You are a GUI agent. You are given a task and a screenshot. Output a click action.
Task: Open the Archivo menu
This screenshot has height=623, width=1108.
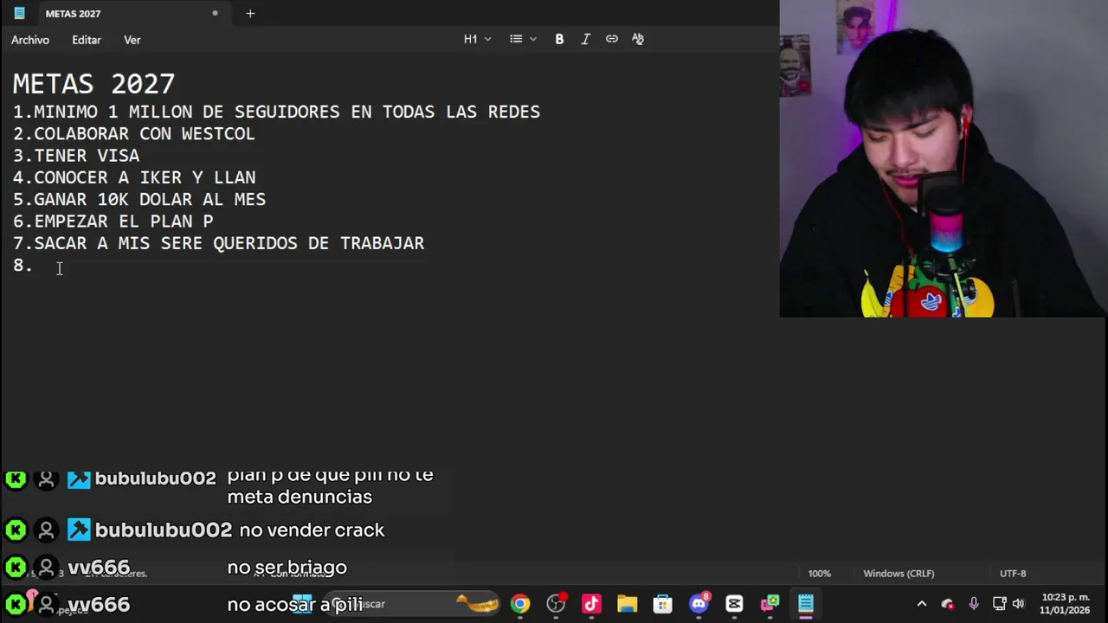30,40
